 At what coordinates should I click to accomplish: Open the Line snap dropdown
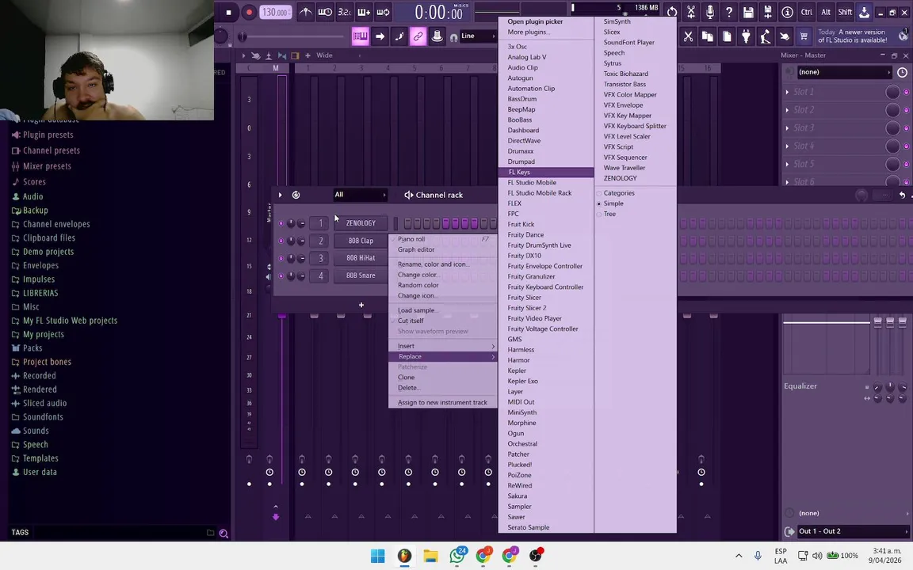click(477, 36)
